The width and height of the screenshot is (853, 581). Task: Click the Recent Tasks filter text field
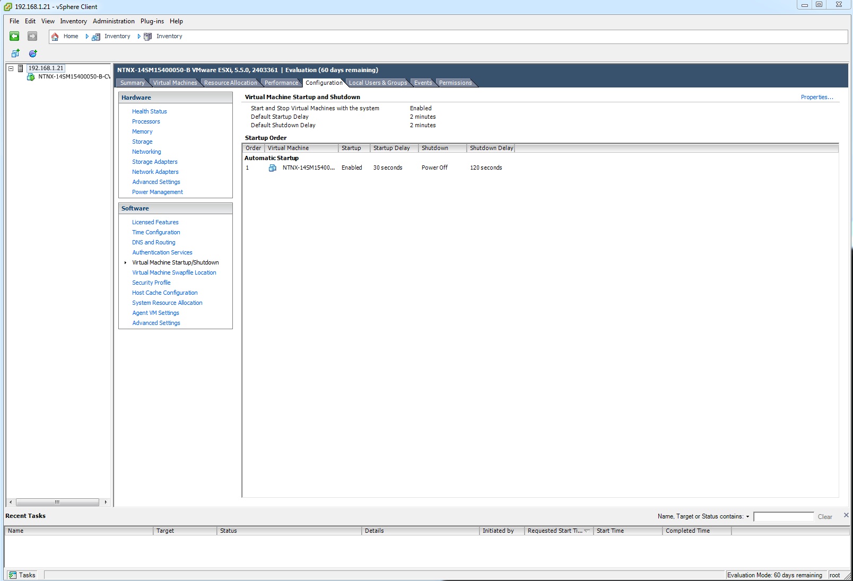coord(783,517)
